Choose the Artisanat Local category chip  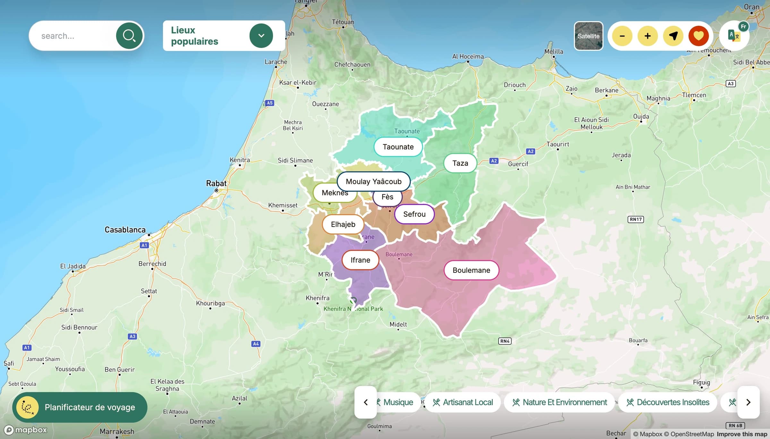pos(463,402)
